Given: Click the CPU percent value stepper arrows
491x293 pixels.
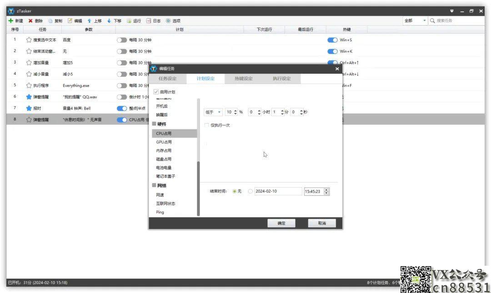Looking at the screenshot, I should 235,112.
